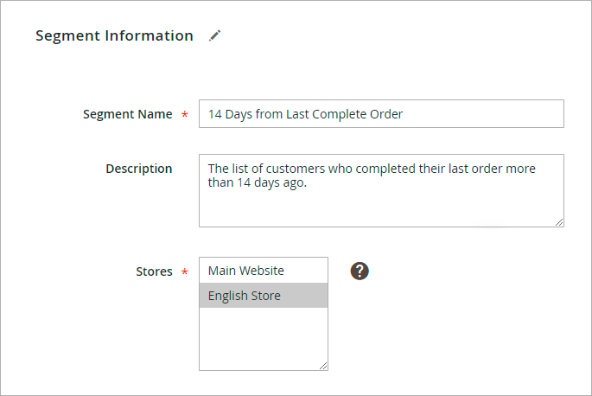Click the red asterisk next to Stores
This screenshot has width=592, height=396.
(x=184, y=272)
